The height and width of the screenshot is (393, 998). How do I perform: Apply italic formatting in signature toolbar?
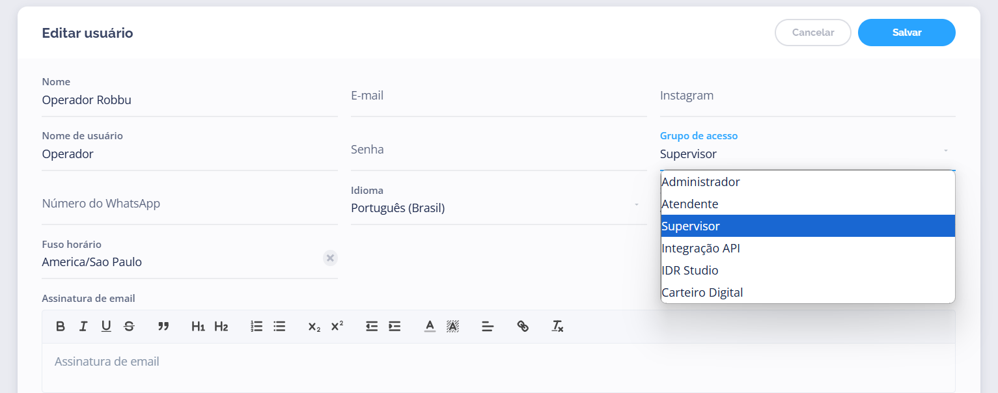point(83,327)
